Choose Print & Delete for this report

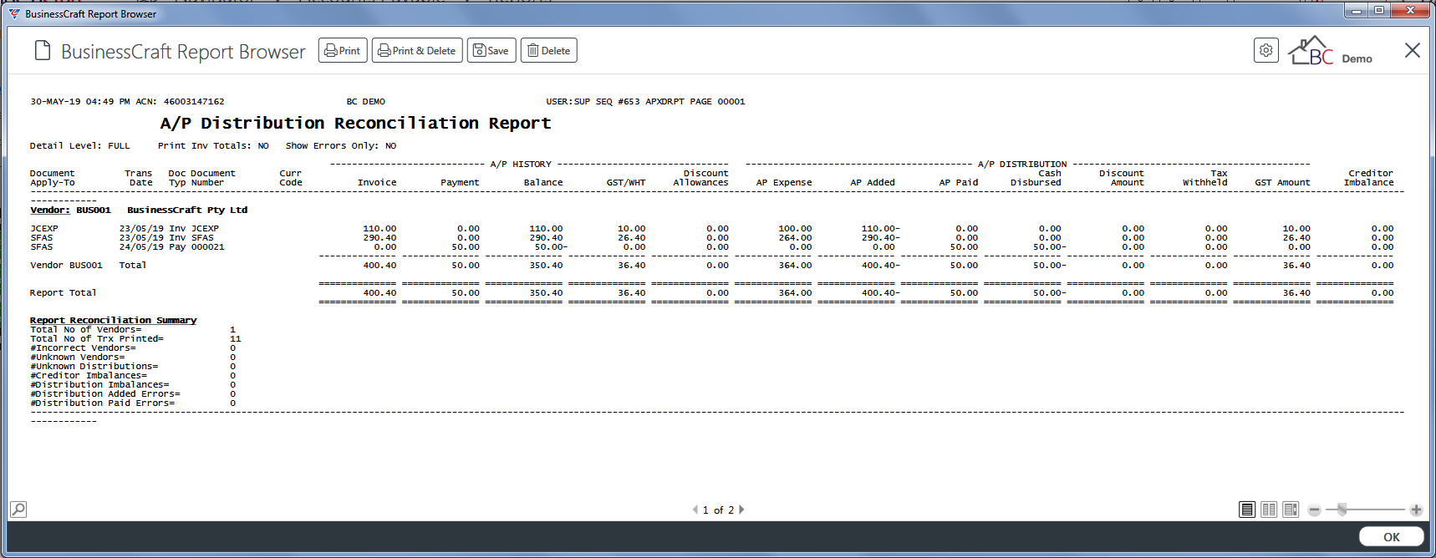coord(417,51)
